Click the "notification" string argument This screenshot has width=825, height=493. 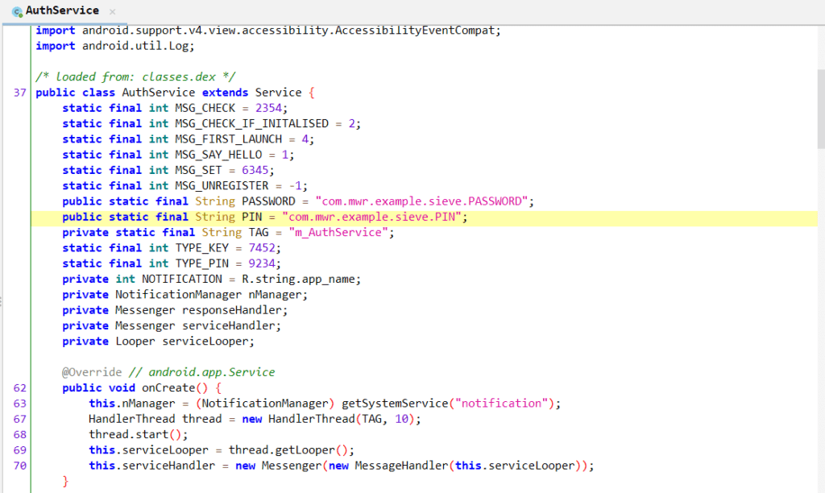[501, 404]
